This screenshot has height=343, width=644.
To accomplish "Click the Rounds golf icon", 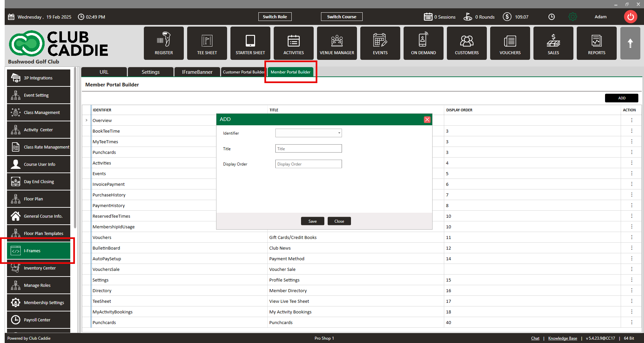I will pos(468,17).
